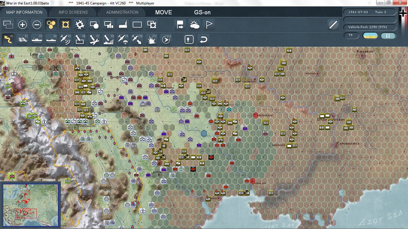Zoom out of the map

37,24
